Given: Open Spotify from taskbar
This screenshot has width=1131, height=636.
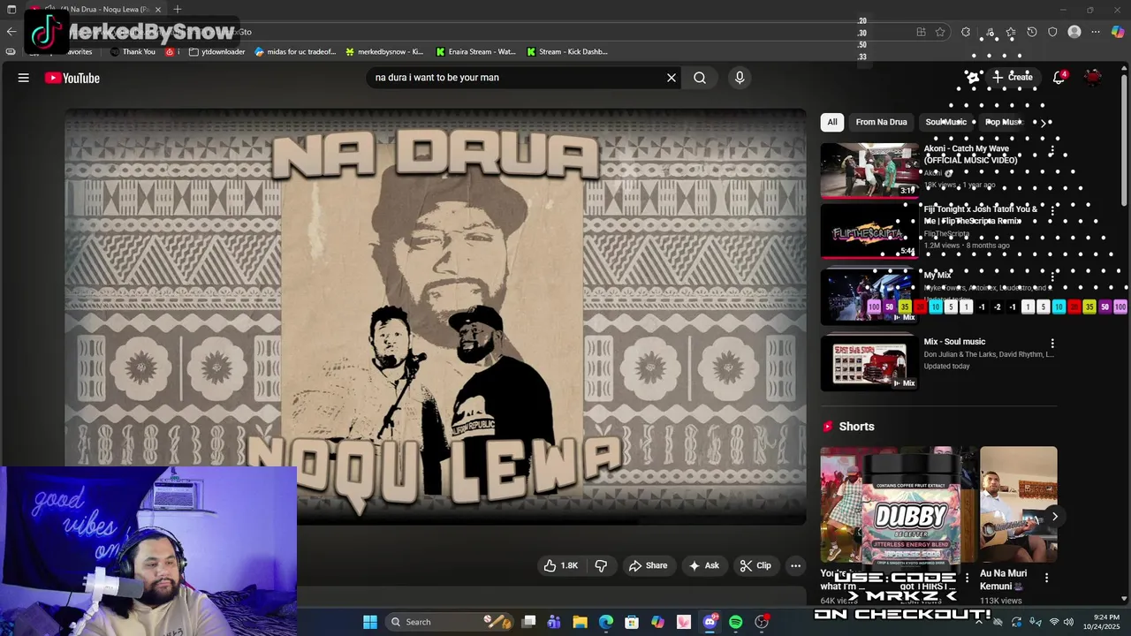Looking at the screenshot, I should 735,622.
